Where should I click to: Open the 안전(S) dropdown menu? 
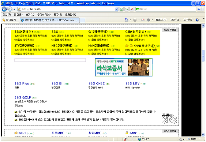[176, 20]
